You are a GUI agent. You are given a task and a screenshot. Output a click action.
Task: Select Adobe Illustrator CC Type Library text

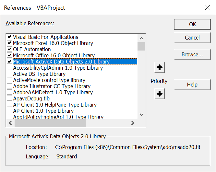point(52,86)
